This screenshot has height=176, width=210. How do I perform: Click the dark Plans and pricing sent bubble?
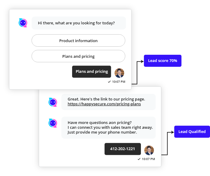(92, 72)
